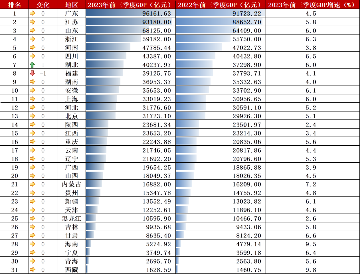Select the 2023年前三季度GDP增速 header
Screen dimensions: 360x274
click(313, 5)
